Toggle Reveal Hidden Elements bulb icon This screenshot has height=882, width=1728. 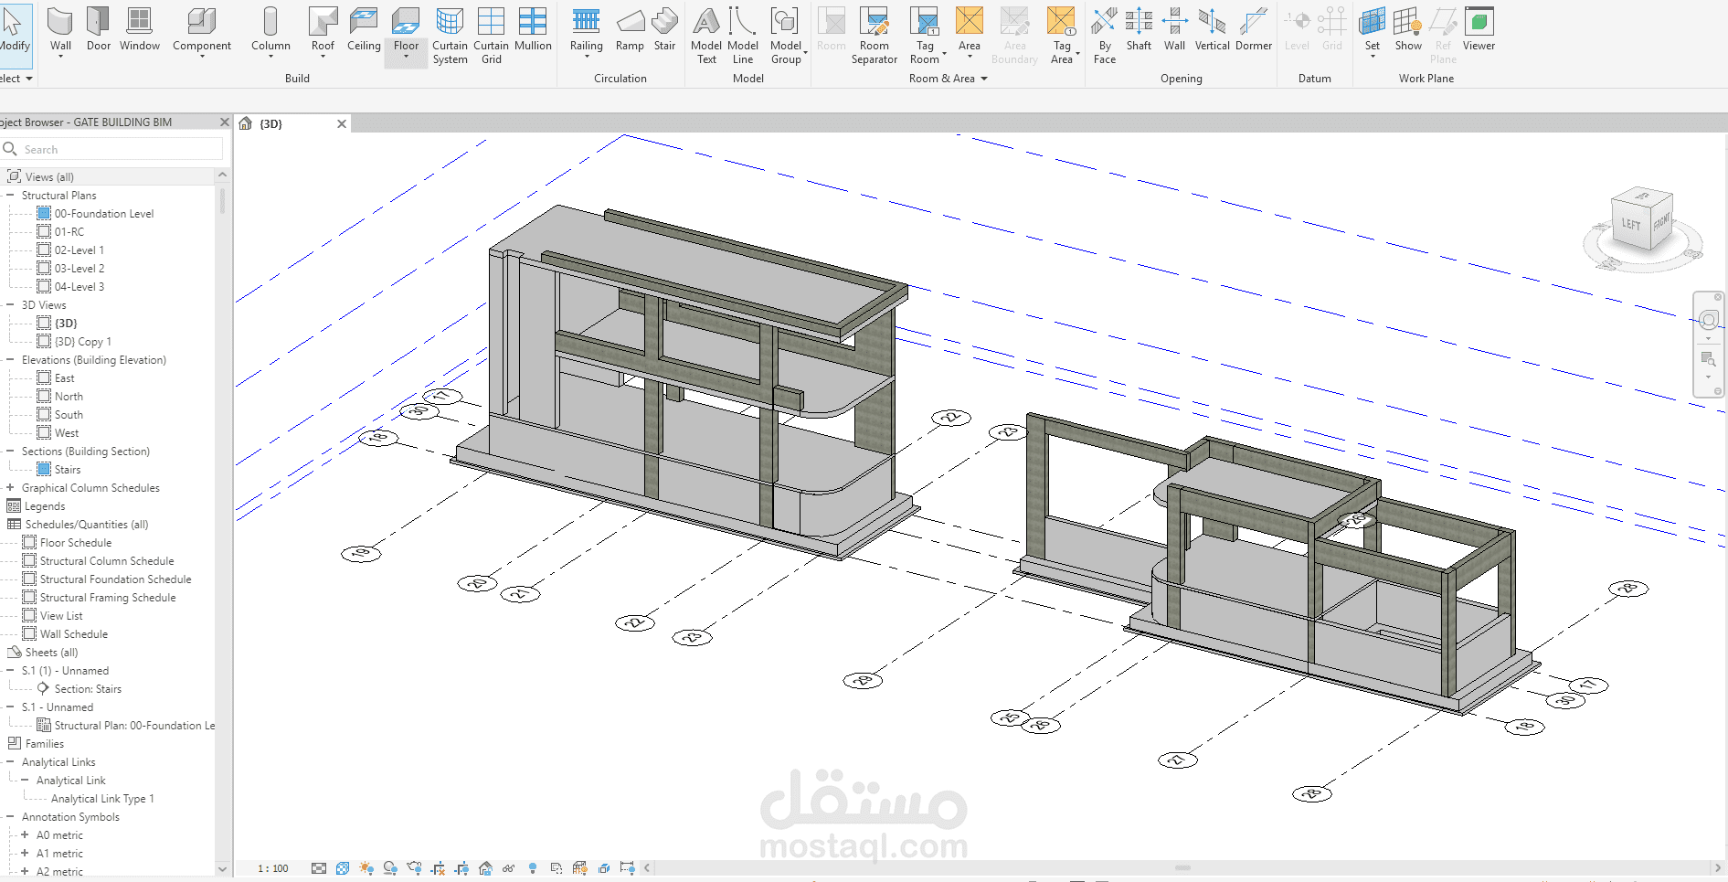click(x=533, y=868)
